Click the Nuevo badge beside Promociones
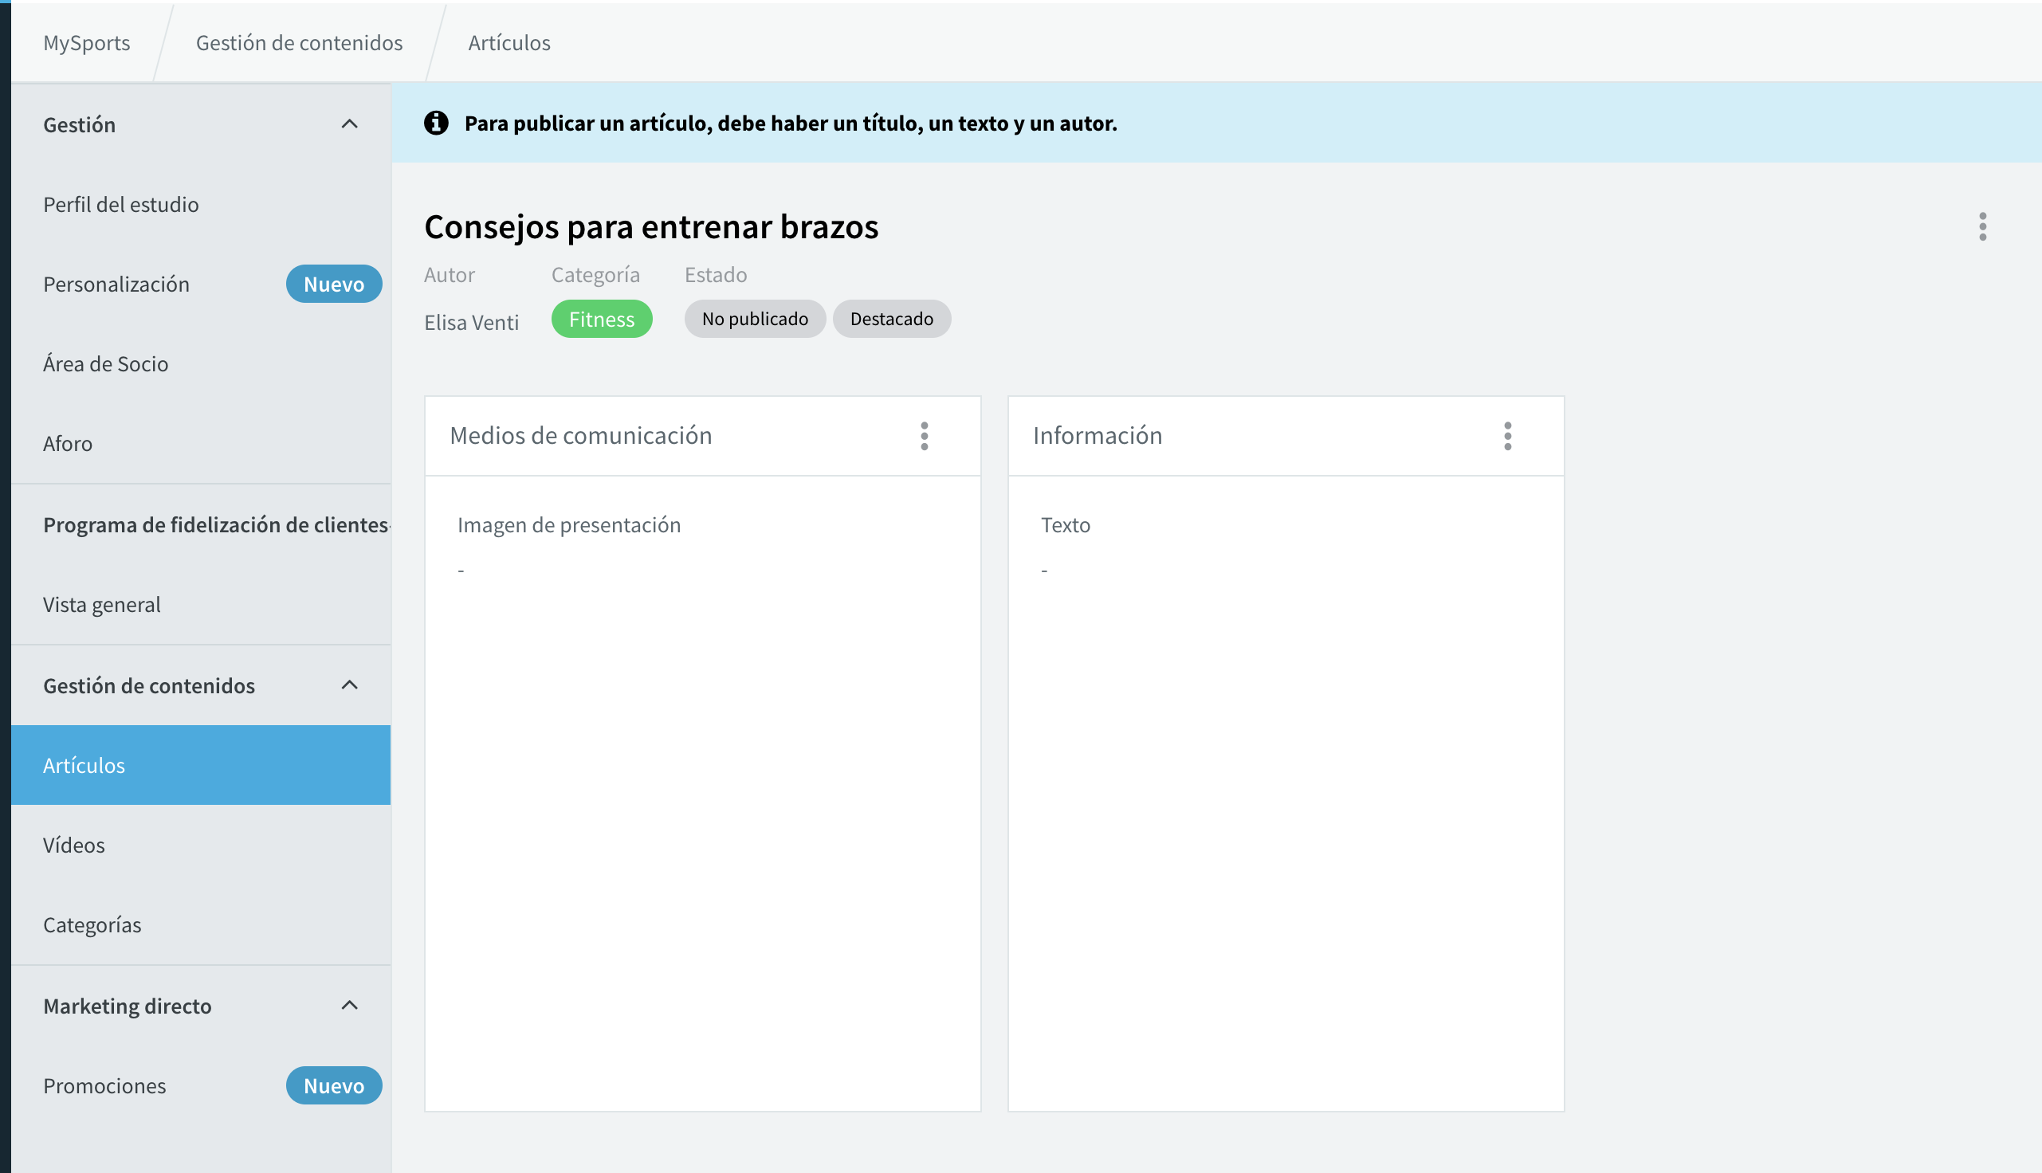Image resolution: width=2042 pixels, height=1173 pixels. click(333, 1085)
